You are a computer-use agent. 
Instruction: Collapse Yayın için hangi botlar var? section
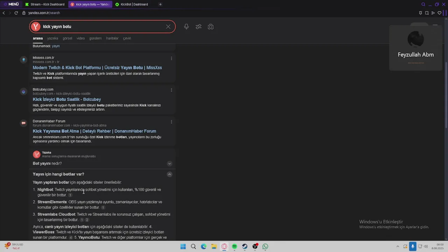(x=169, y=174)
